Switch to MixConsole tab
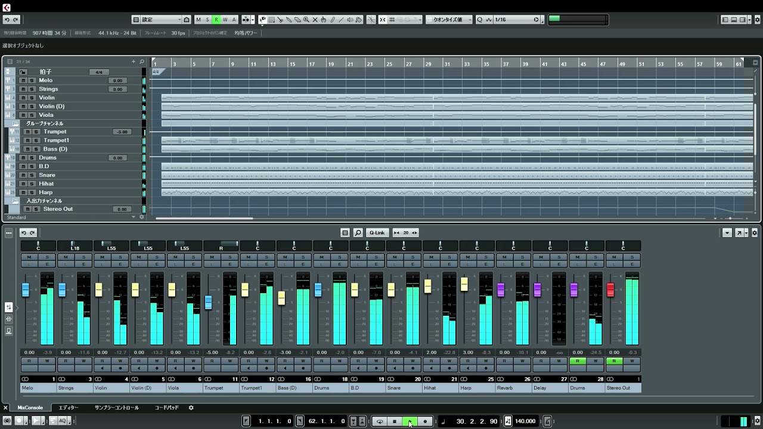 click(30, 408)
